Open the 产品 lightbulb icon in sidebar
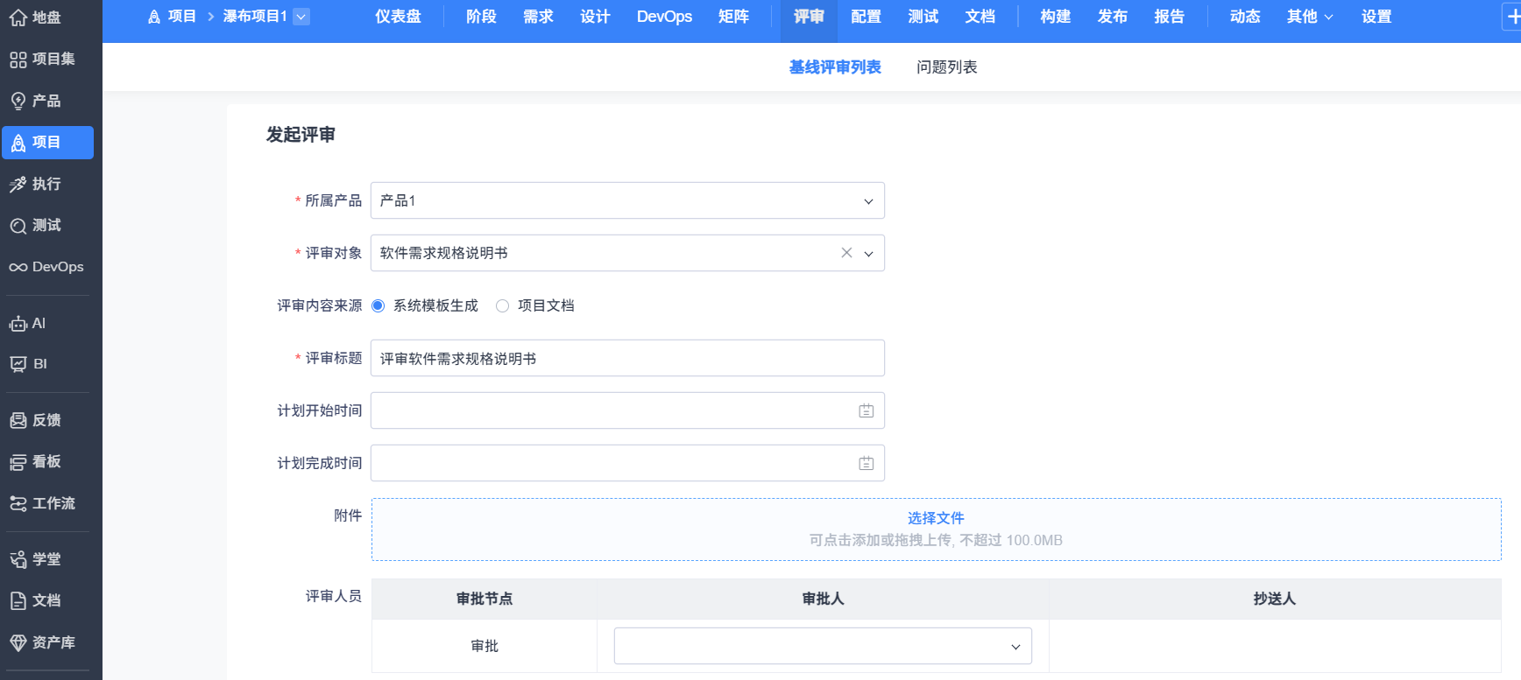Screen dimensions: 1521x680 point(18,102)
